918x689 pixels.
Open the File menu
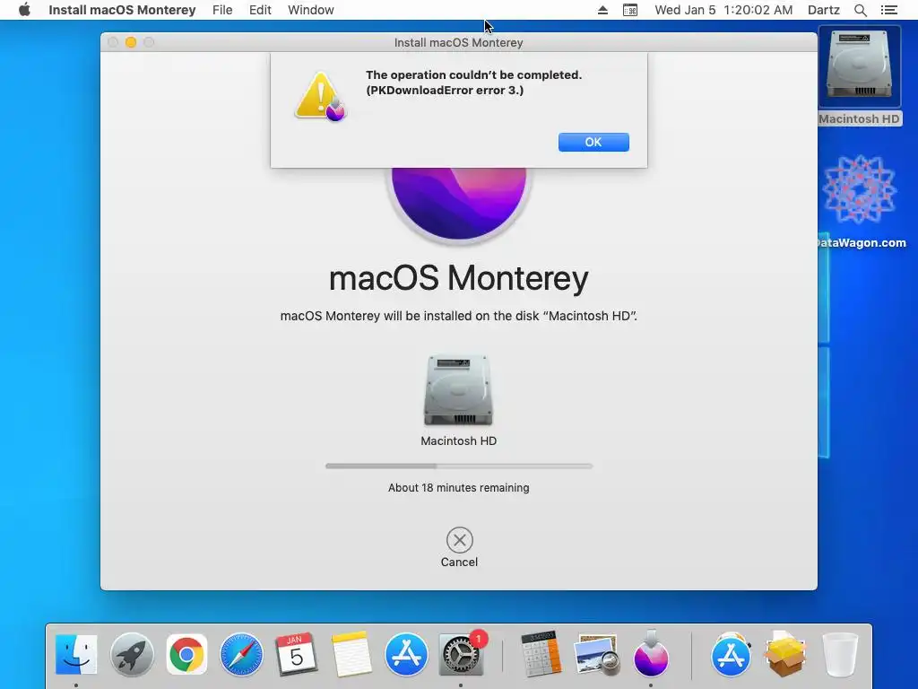[x=222, y=10]
